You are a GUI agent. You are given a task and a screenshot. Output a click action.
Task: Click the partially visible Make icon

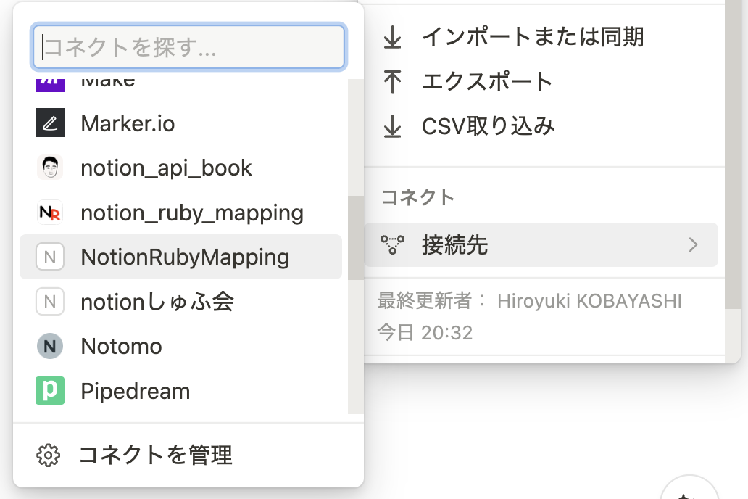click(x=50, y=85)
